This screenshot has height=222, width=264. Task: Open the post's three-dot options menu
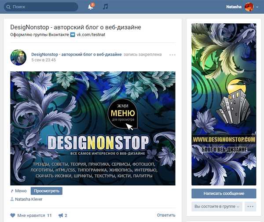(x=172, y=55)
